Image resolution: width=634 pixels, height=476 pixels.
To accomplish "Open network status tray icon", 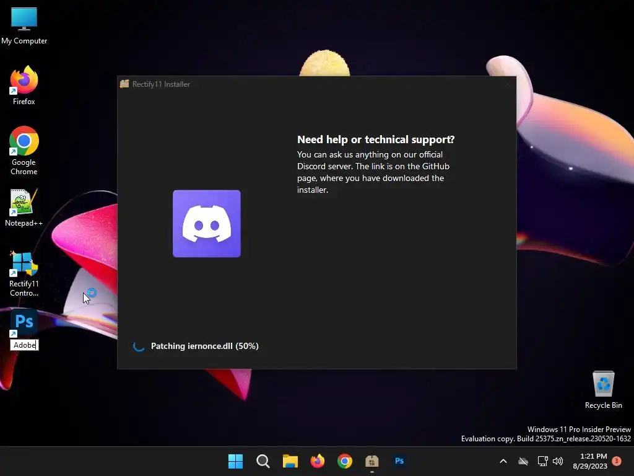I will (542, 461).
